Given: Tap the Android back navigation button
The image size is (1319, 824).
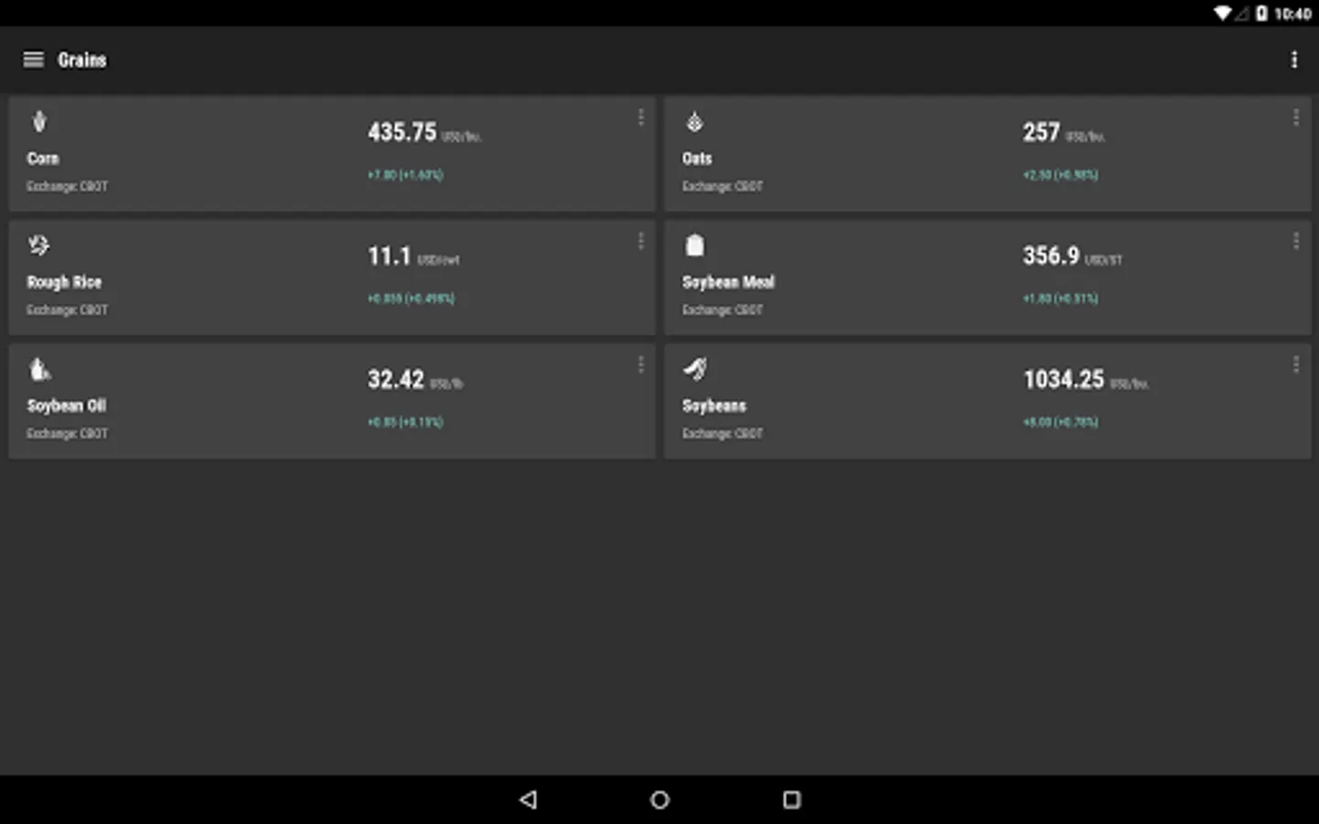Looking at the screenshot, I should pos(529,799).
